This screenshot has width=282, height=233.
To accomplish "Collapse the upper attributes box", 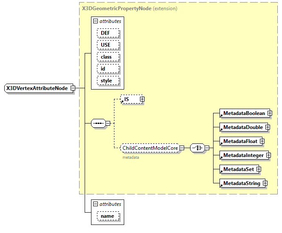I will tap(96, 21).
